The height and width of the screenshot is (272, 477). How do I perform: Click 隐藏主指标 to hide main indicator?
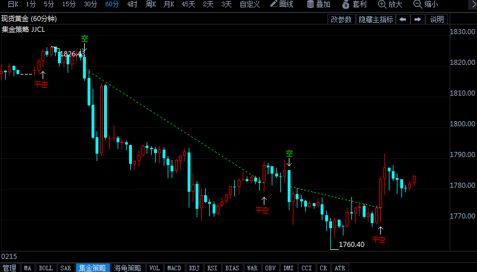pos(376,19)
